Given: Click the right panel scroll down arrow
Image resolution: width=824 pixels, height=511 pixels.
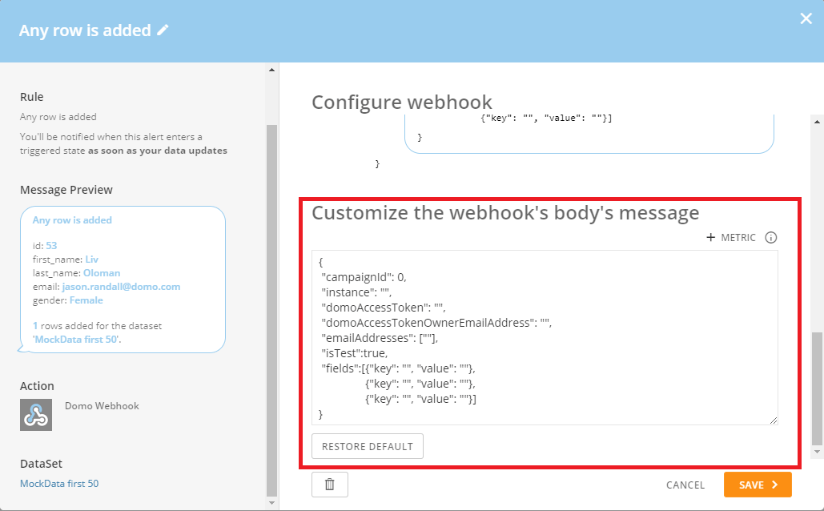Looking at the screenshot, I should (817, 452).
